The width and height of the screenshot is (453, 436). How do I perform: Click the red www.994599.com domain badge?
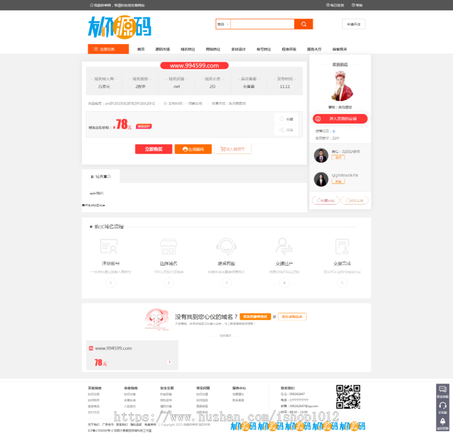click(x=194, y=66)
